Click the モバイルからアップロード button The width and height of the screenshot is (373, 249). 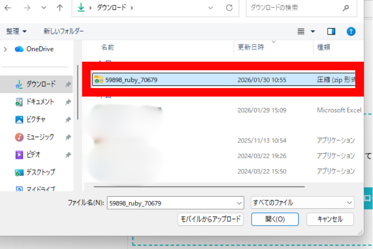click(211, 219)
